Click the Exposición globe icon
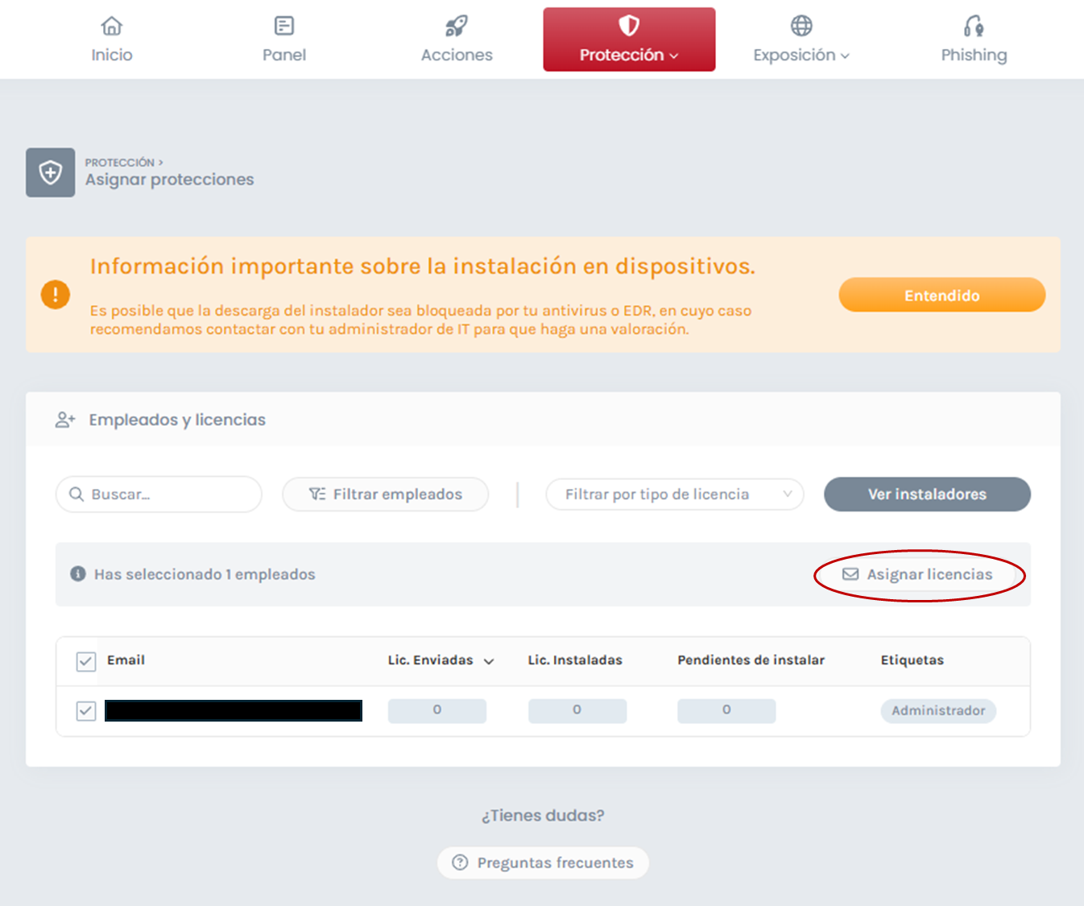1084x906 pixels. click(801, 27)
